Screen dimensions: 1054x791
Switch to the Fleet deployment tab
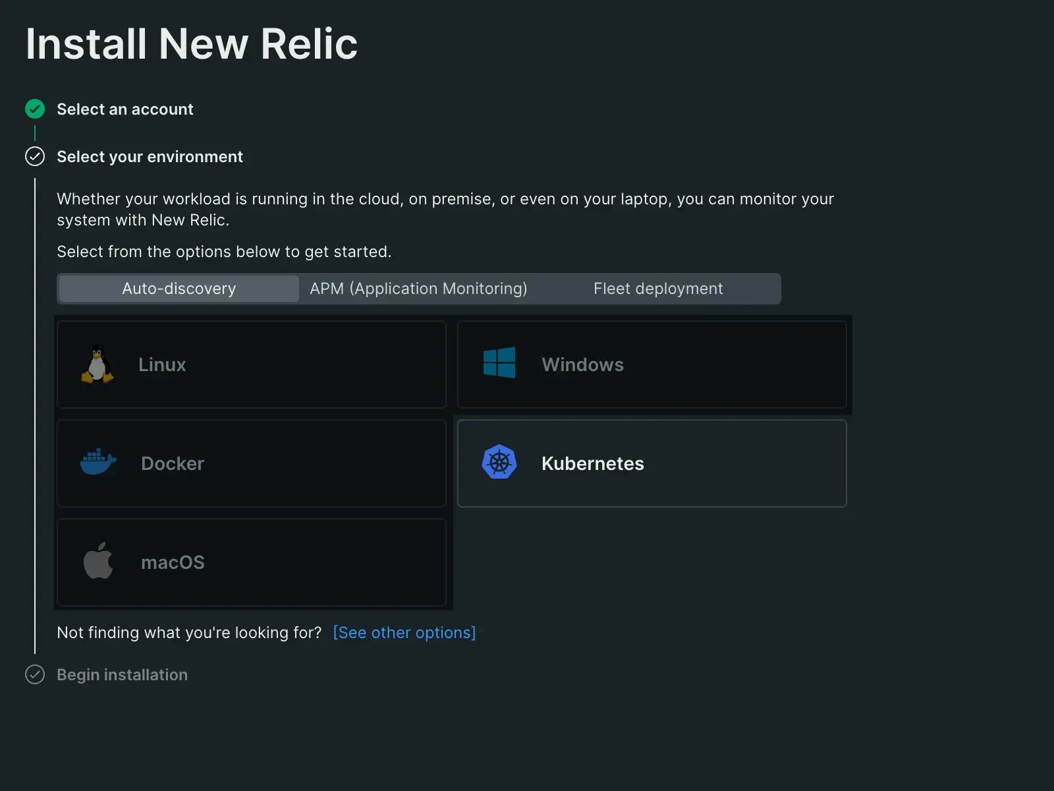658,289
